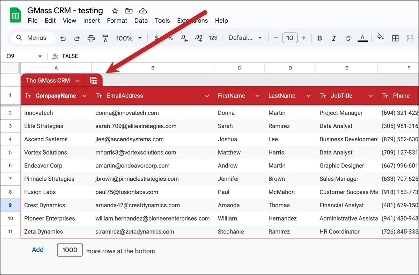Image resolution: width=419 pixels, height=275 pixels.
Task: Open the View menu
Action: pyautogui.click(x=69, y=21)
